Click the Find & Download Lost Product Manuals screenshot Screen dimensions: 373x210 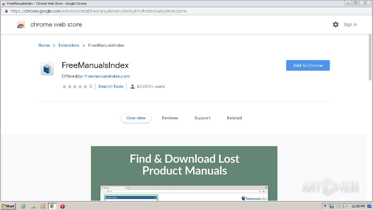point(184,173)
